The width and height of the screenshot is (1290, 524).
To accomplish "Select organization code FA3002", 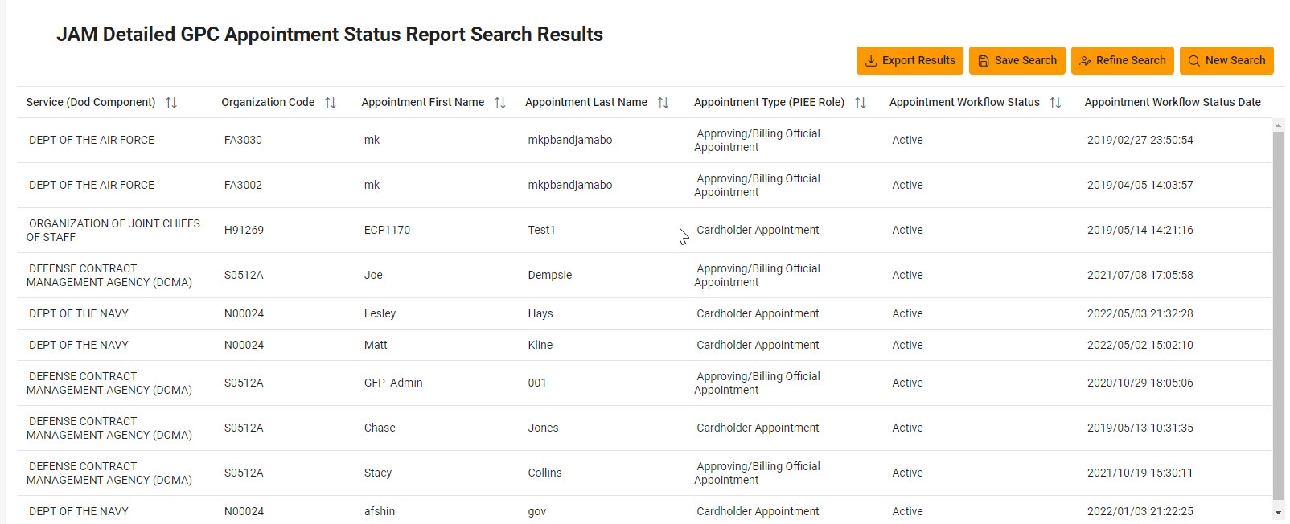I will [243, 185].
